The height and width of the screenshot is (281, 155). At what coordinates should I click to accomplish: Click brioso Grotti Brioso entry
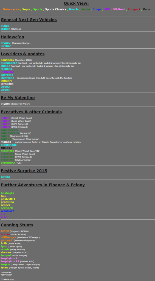[13, 234]
